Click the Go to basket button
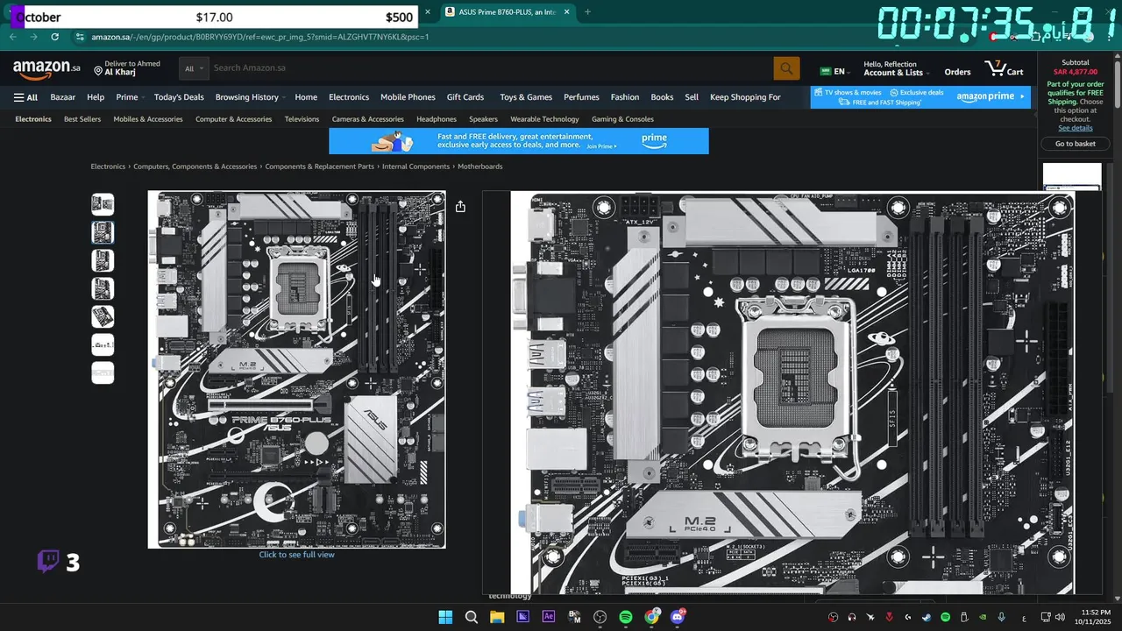 1075,144
